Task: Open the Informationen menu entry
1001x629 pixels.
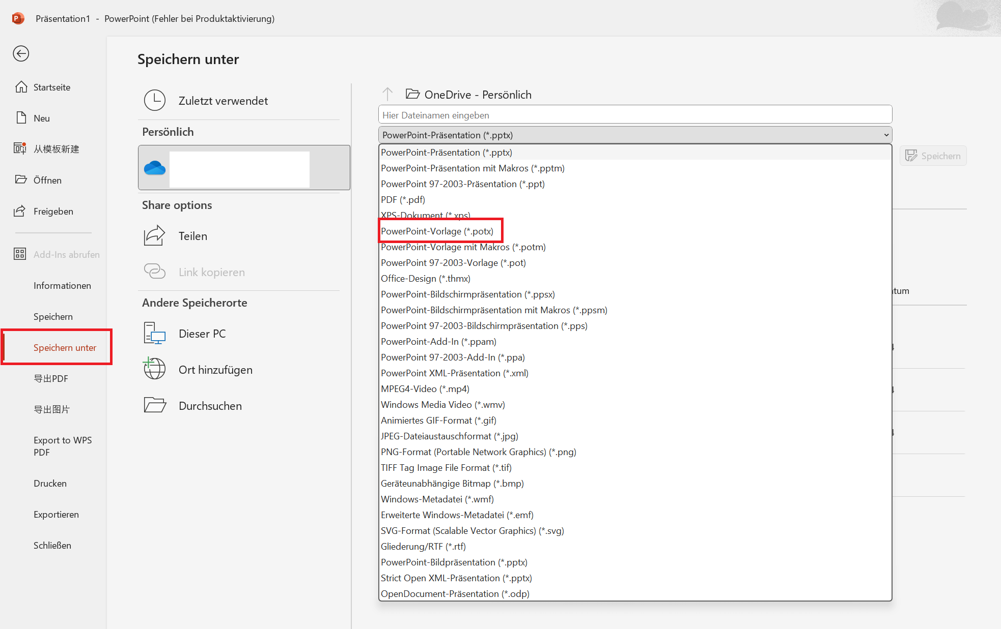Action: coord(62,285)
